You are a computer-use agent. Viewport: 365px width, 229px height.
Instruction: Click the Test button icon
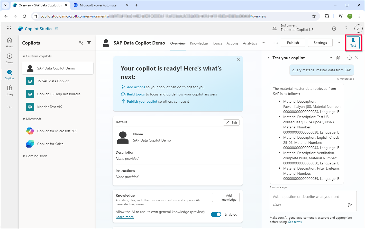[x=353, y=43]
